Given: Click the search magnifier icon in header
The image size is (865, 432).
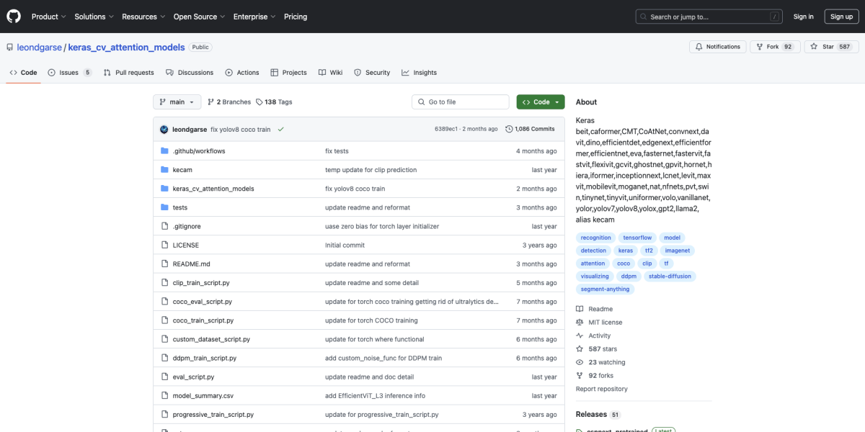Looking at the screenshot, I should [644, 17].
